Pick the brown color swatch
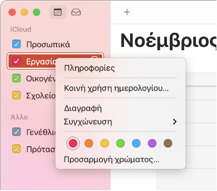Screen dimensions: 217x191 click(x=168, y=143)
